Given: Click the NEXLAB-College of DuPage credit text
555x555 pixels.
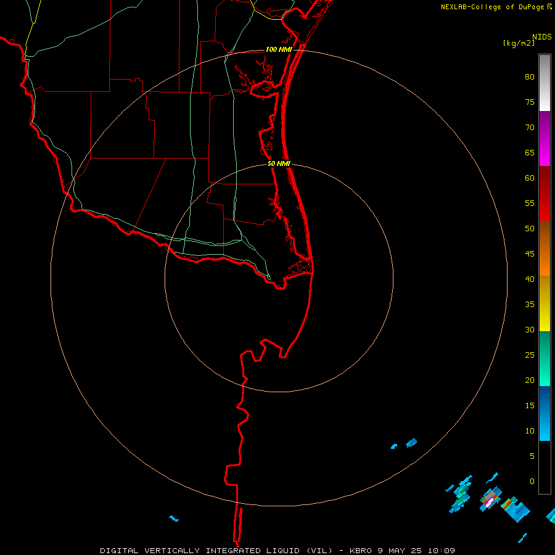Looking at the screenshot, I should [493, 7].
